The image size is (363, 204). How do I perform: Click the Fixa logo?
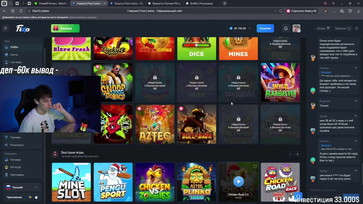(23, 29)
